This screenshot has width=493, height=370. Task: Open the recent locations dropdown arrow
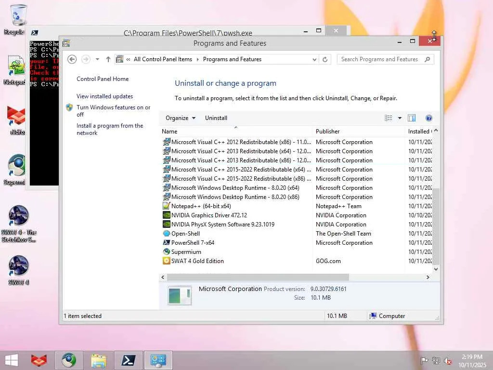point(97,59)
